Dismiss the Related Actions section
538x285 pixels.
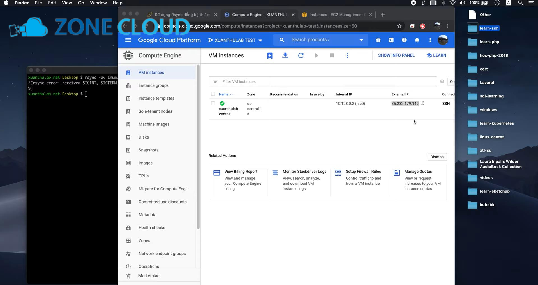437,157
